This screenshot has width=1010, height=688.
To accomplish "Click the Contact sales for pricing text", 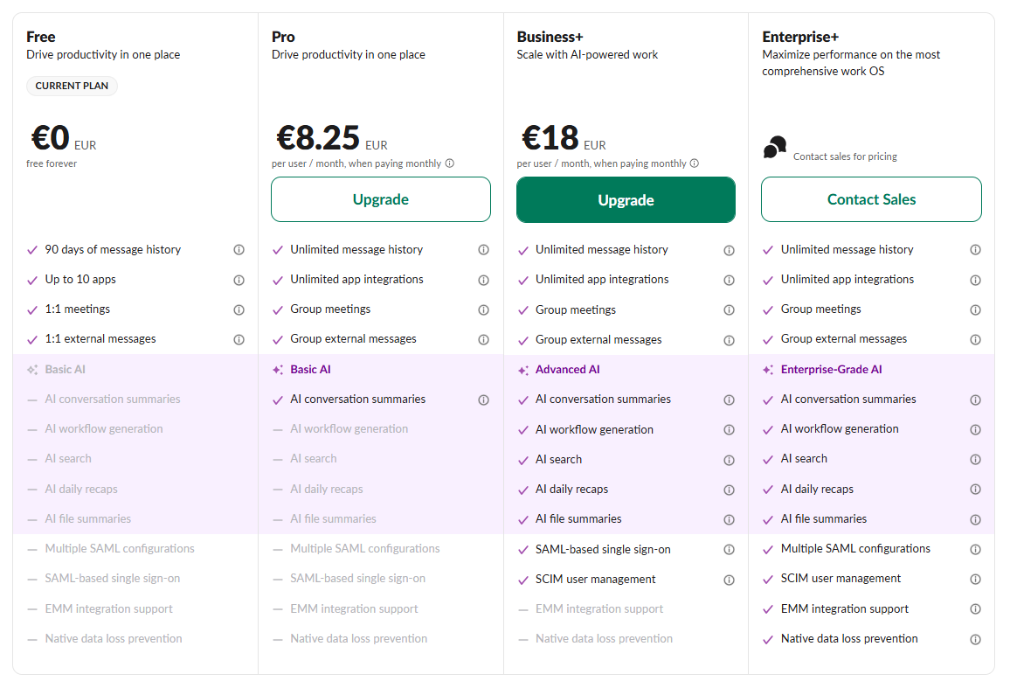I will pyautogui.click(x=845, y=156).
